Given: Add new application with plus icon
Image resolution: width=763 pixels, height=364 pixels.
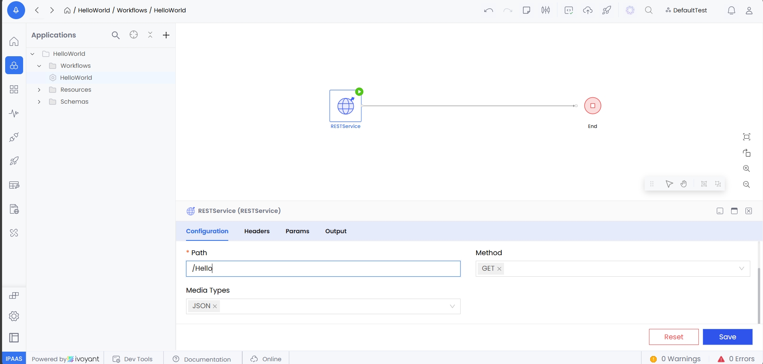Looking at the screenshot, I should coord(166,35).
